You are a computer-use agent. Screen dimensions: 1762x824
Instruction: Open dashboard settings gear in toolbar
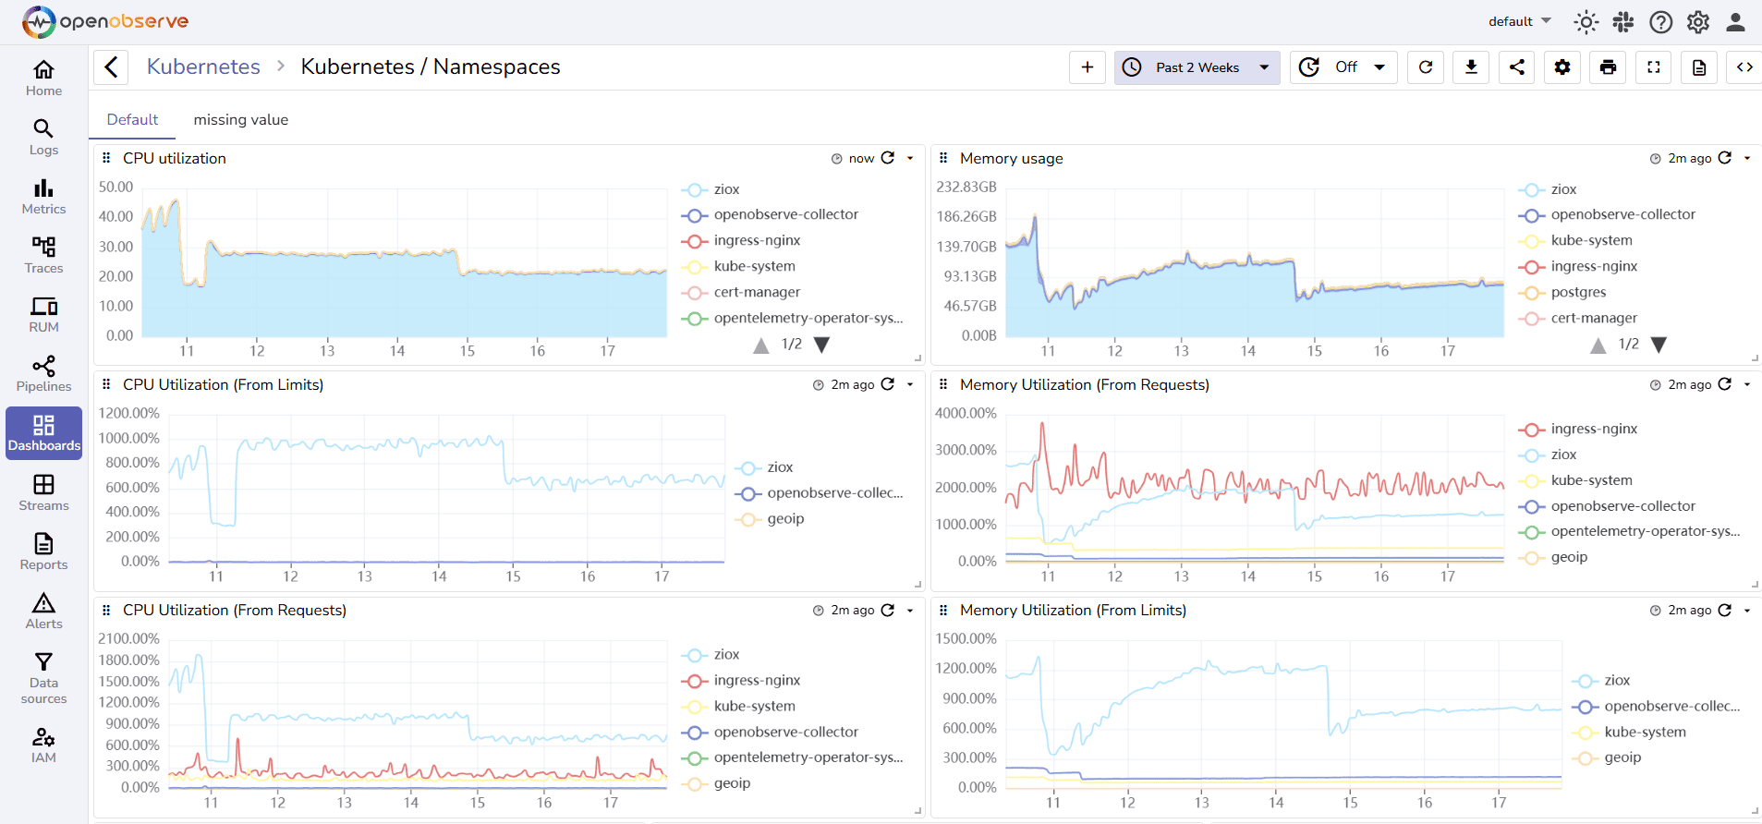[x=1562, y=67]
